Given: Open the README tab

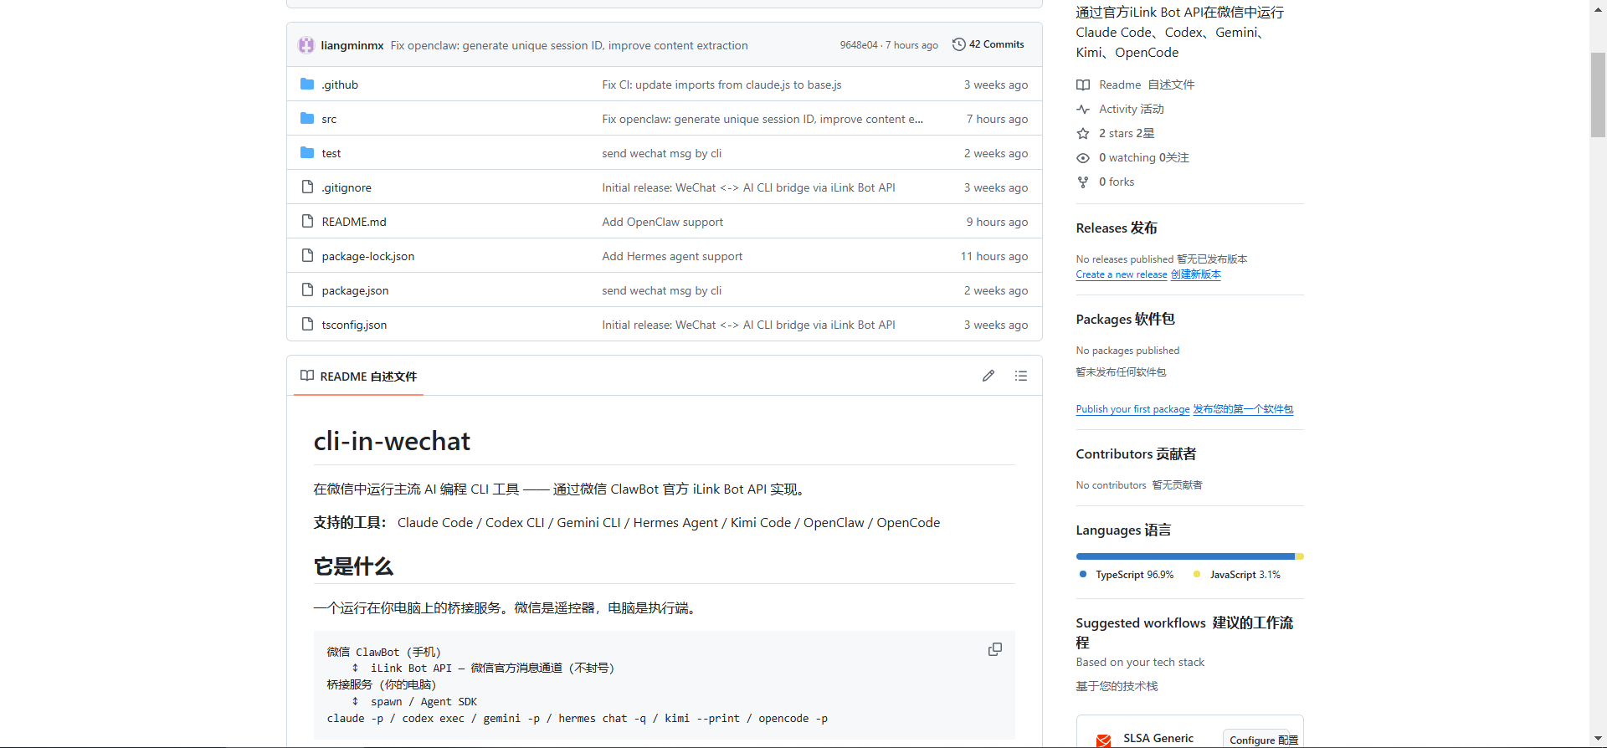Looking at the screenshot, I should click(x=358, y=377).
